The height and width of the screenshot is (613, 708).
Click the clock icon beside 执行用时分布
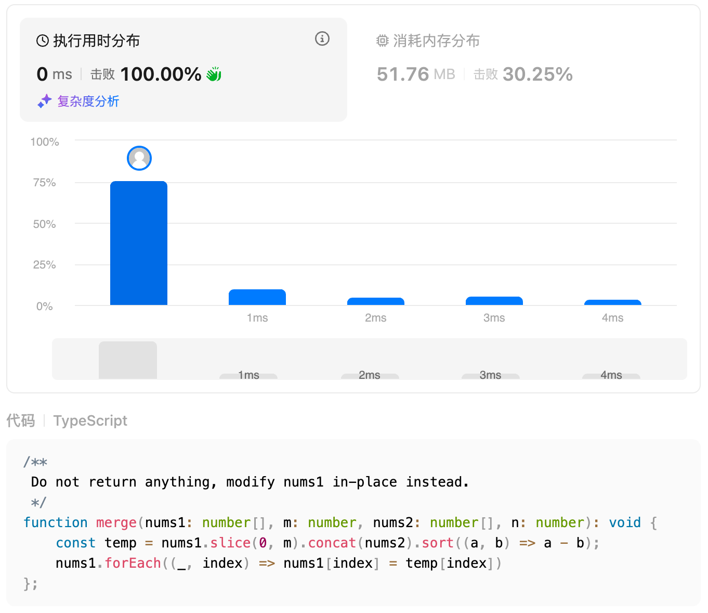pos(43,41)
